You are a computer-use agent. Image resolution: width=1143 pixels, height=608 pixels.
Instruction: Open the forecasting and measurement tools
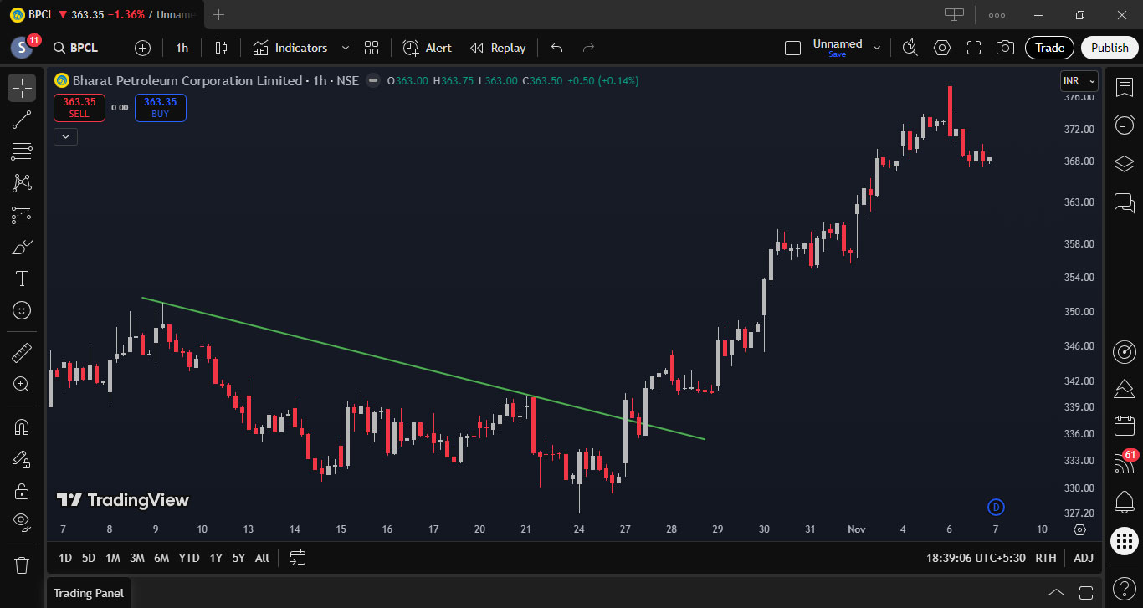[x=22, y=215]
